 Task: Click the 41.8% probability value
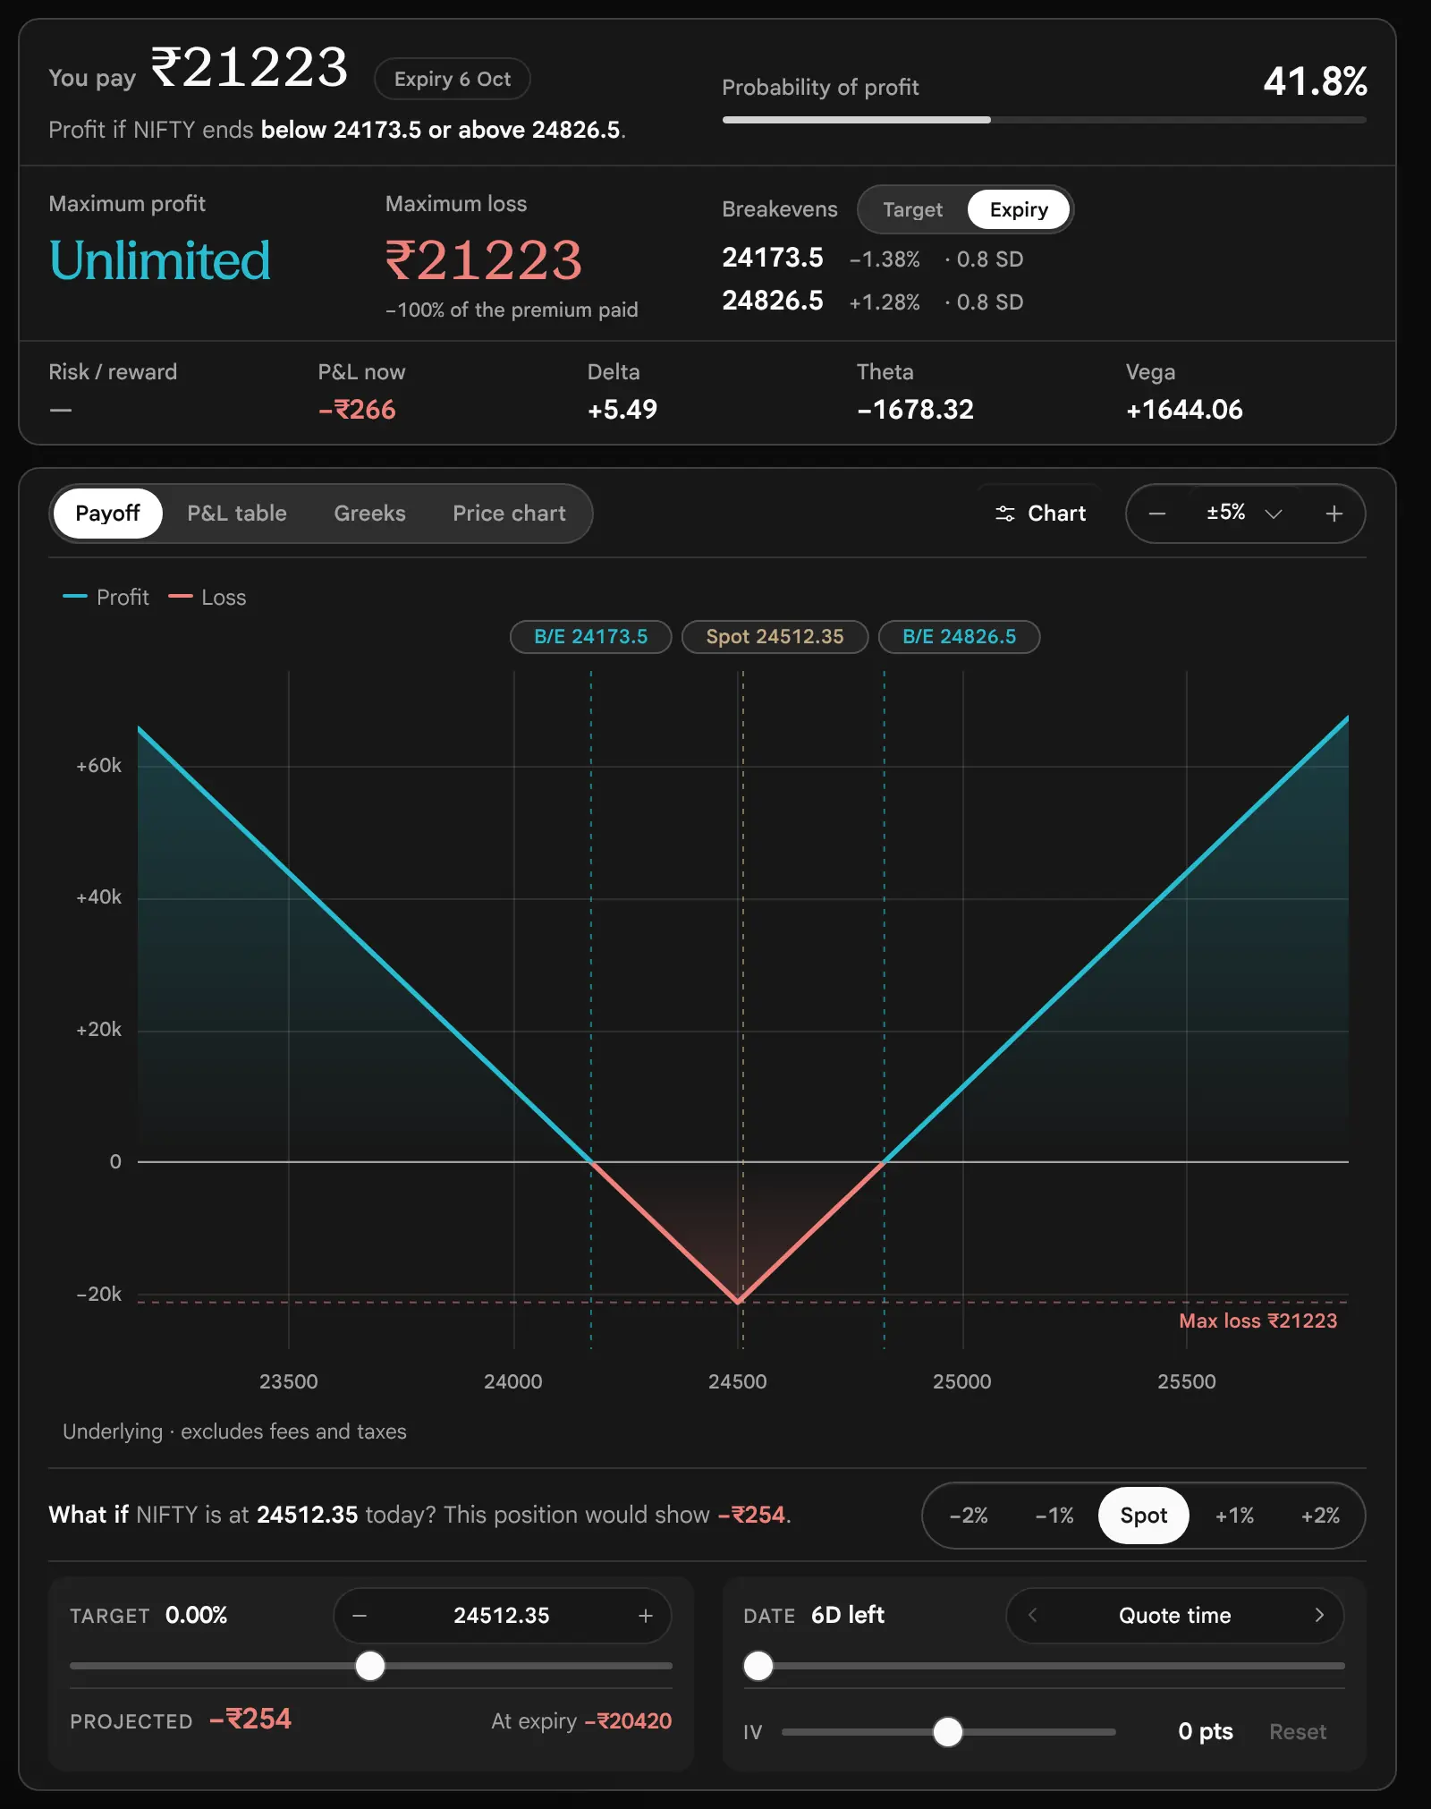[x=1315, y=81]
